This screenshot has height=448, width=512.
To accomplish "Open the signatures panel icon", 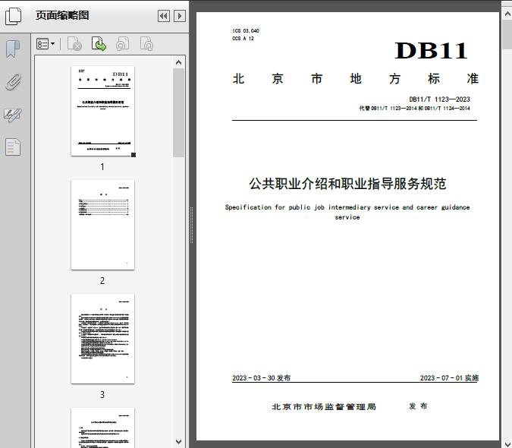I will [x=13, y=115].
